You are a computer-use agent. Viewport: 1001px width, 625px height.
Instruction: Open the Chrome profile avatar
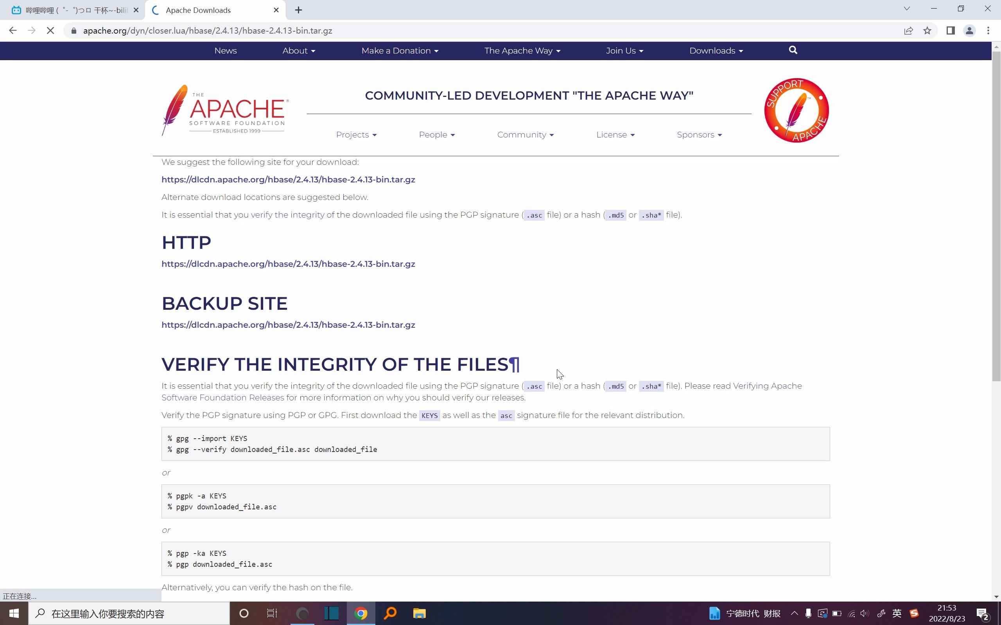tap(970, 30)
